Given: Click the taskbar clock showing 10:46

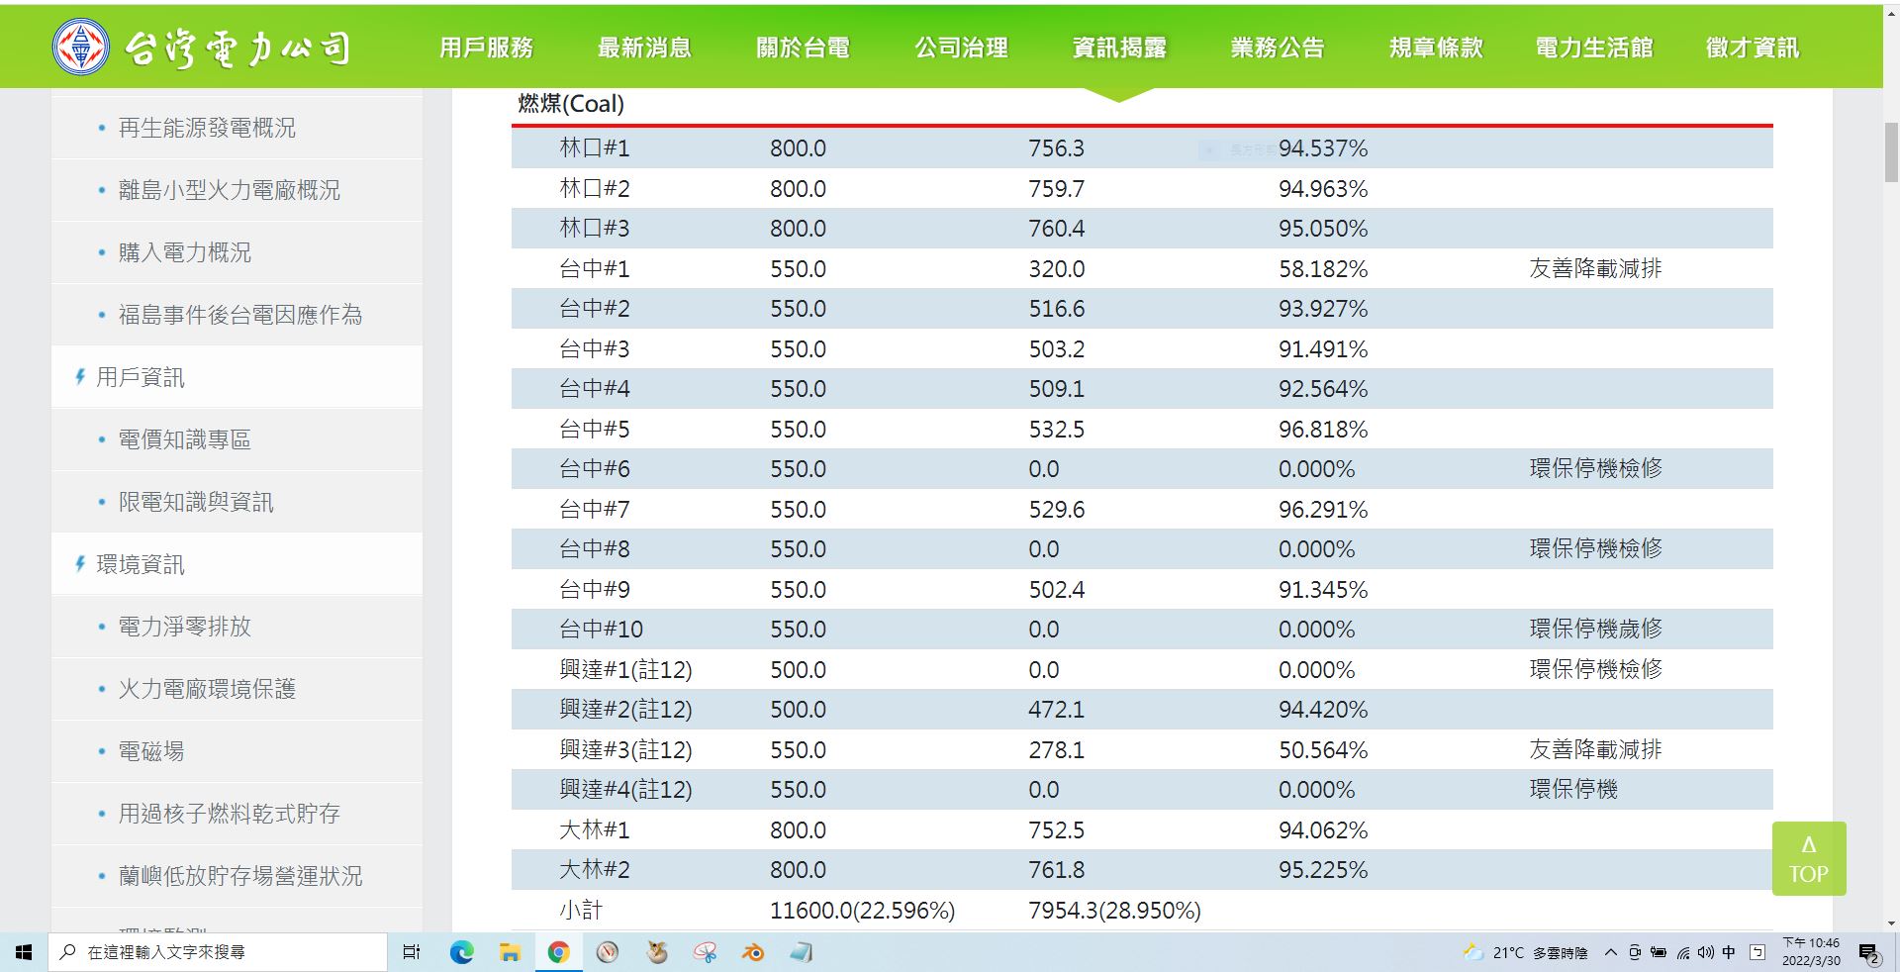Looking at the screenshot, I should click(1811, 952).
